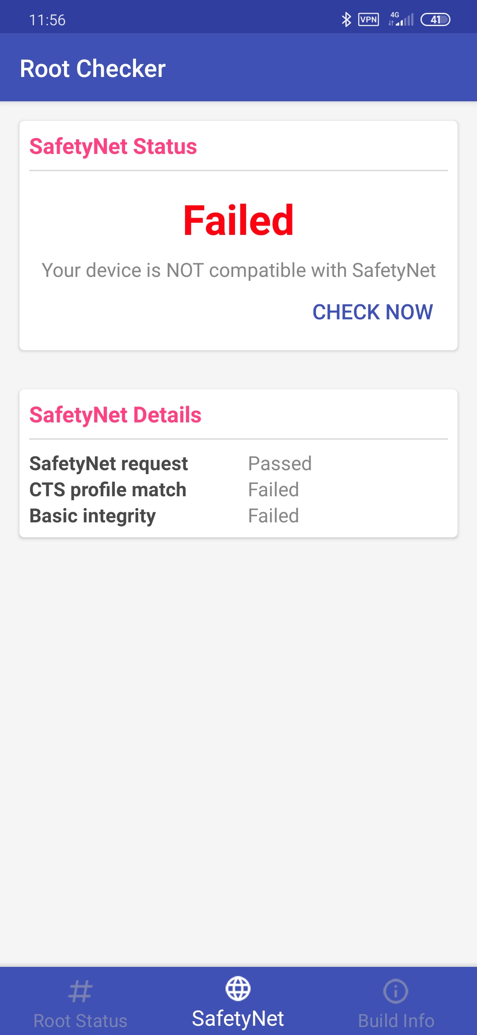Image resolution: width=477 pixels, height=1035 pixels.
Task: Select the SafetyNet tab label
Action: 238,1018
